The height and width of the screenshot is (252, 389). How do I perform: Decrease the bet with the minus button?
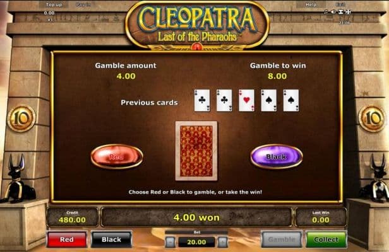[x=171, y=242]
